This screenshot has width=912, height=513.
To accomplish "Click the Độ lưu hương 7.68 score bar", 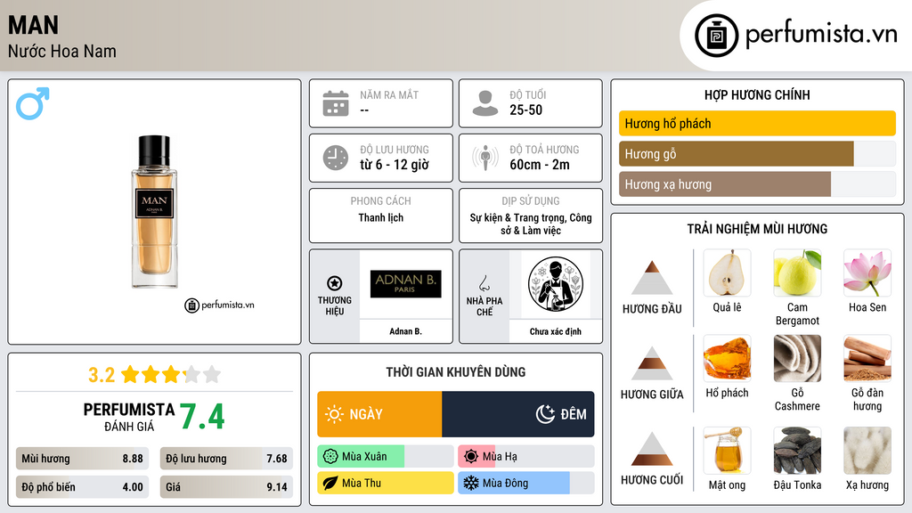I will (226, 459).
